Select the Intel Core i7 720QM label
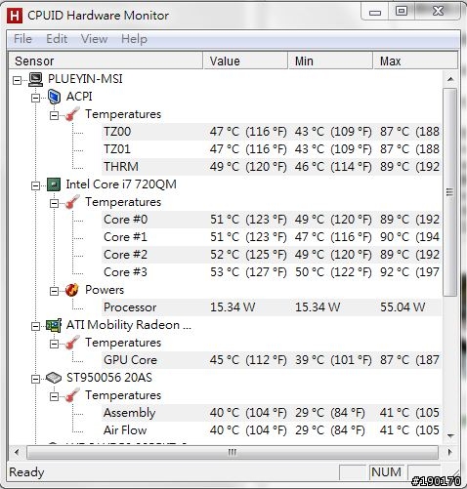The image size is (467, 489). [x=121, y=184]
